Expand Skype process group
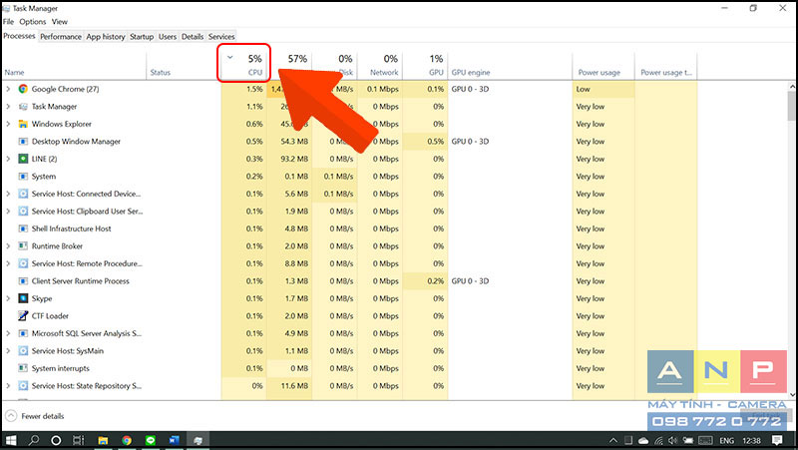 pos(8,298)
